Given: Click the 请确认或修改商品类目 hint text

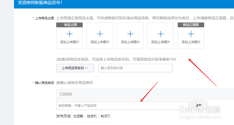Looking at the screenshot, I should click(74, 83).
